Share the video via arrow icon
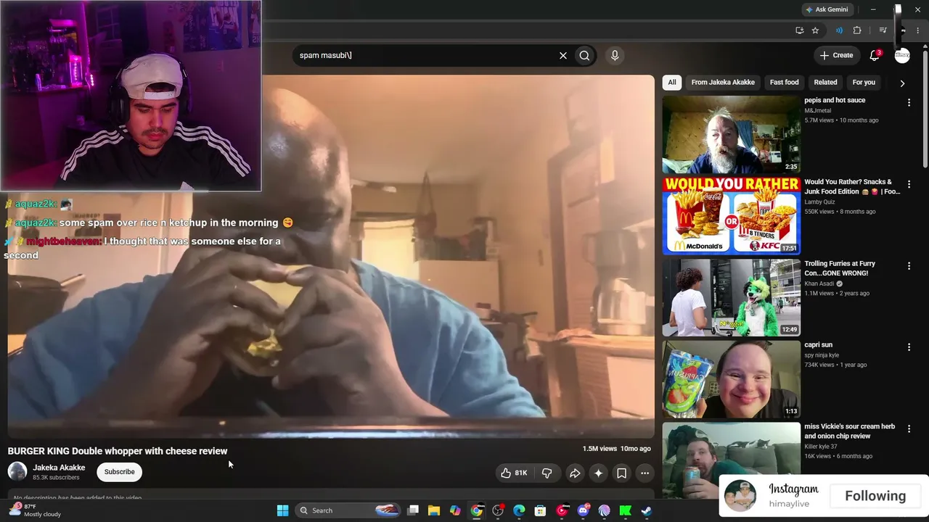This screenshot has width=929, height=522. click(574, 473)
